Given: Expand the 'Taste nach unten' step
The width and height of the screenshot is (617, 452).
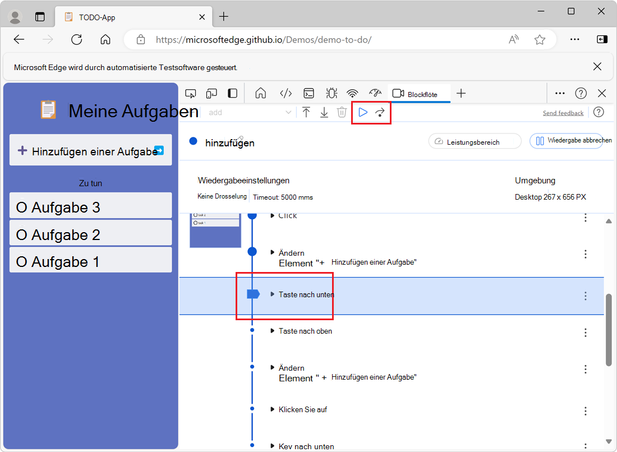Looking at the screenshot, I should tap(273, 294).
